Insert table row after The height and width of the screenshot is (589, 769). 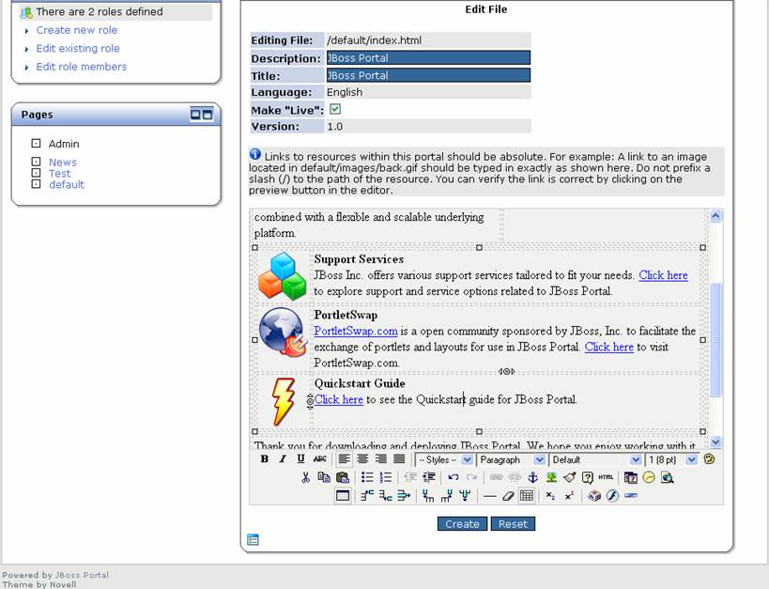386,496
